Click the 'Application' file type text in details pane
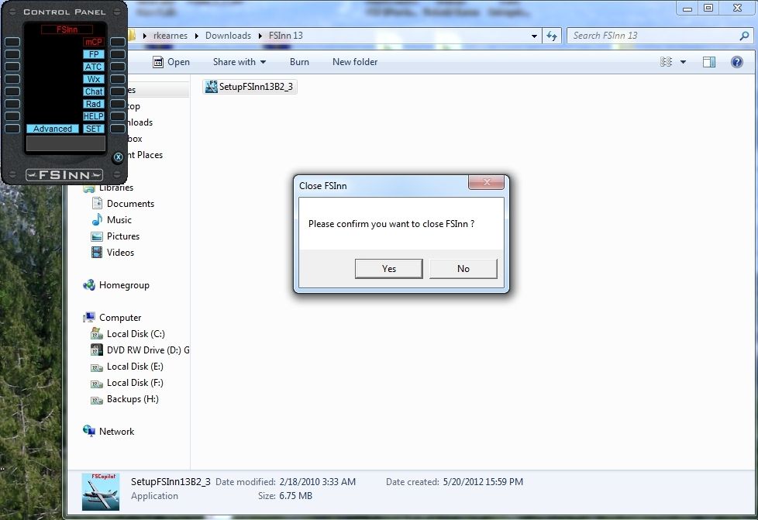The image size is (758, 520). point(155,496)
